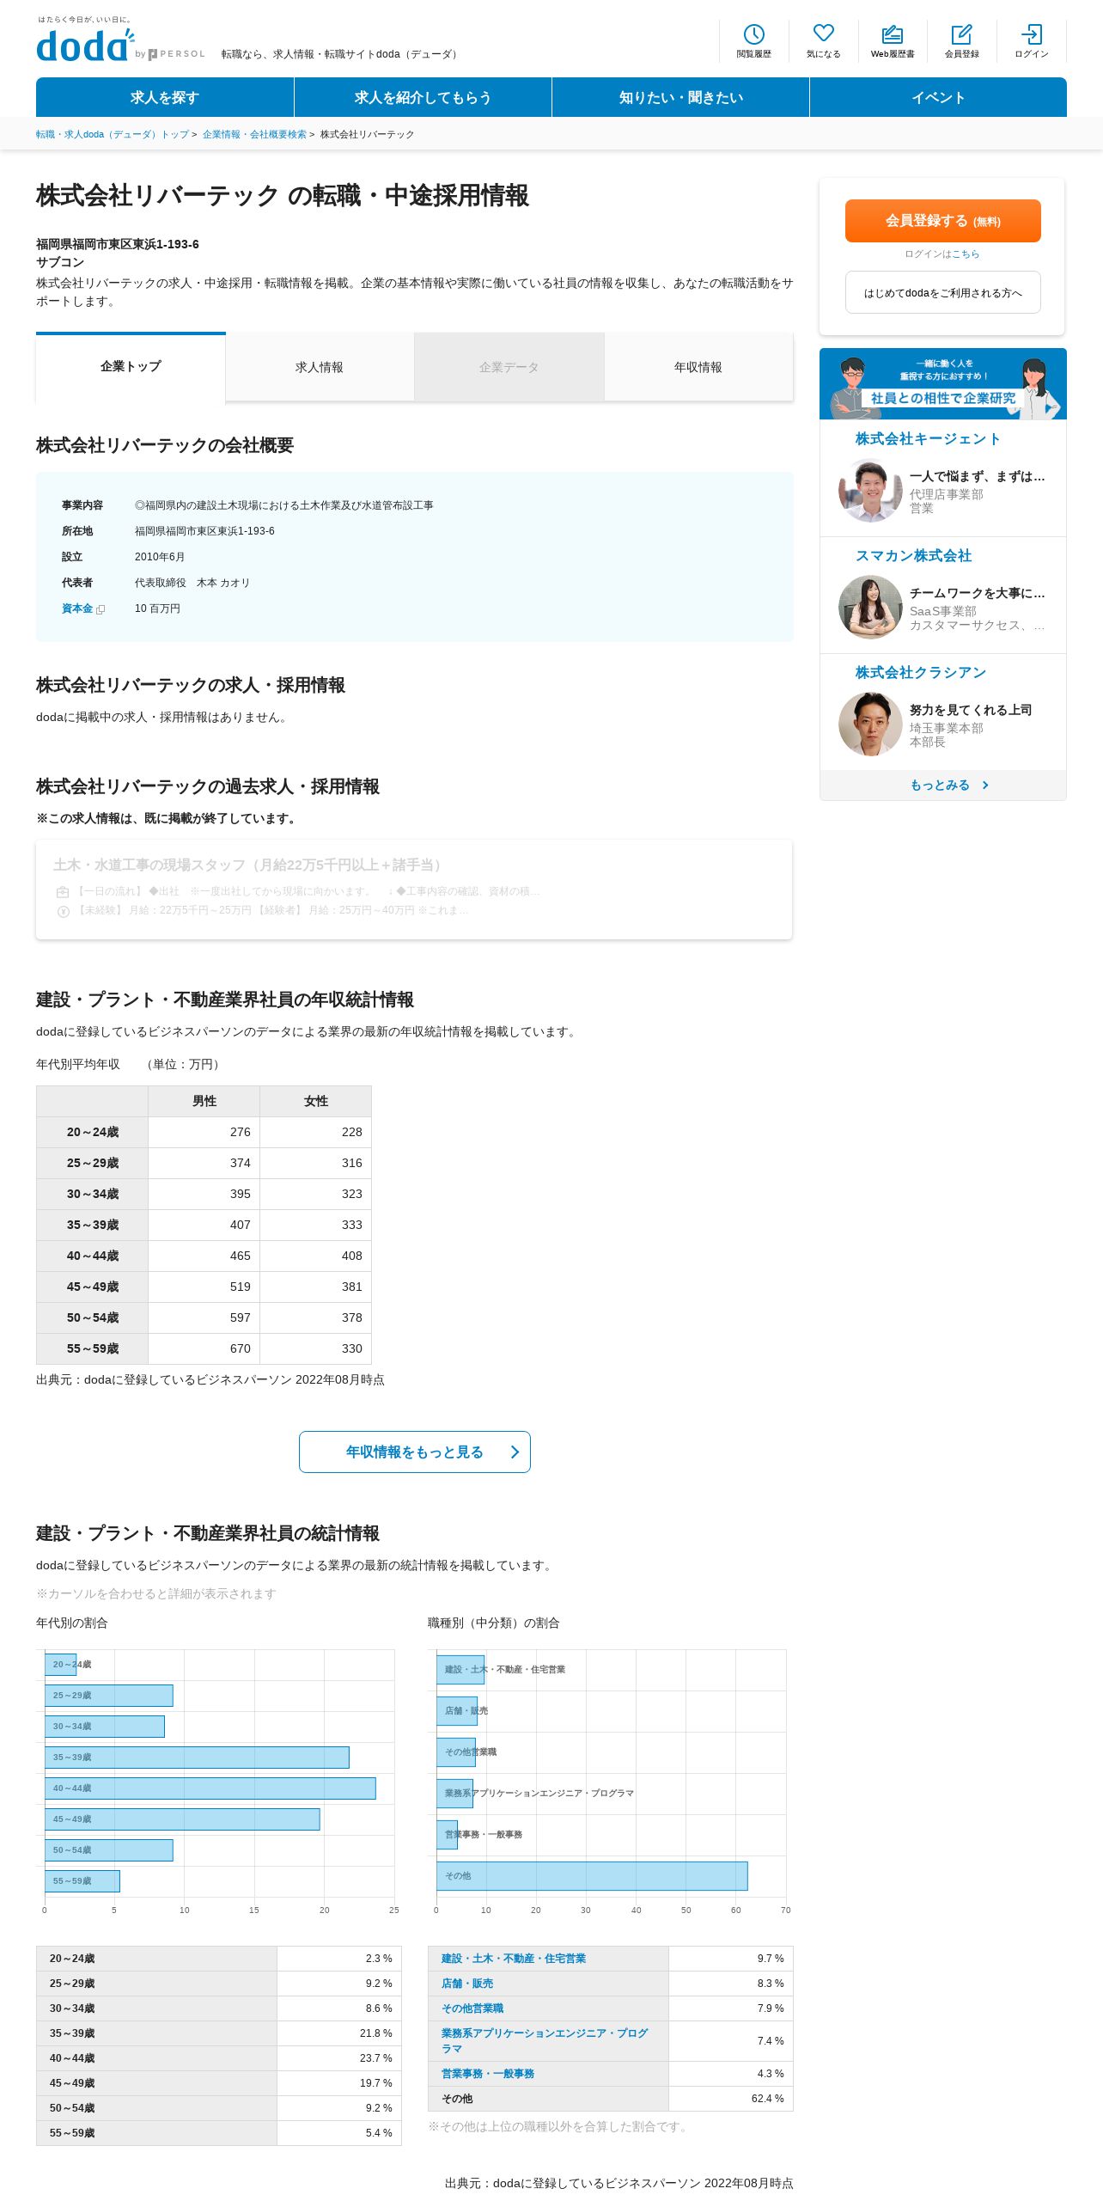Click 建設・土木・不動産・住宅営業 table link

point(514,1959)
